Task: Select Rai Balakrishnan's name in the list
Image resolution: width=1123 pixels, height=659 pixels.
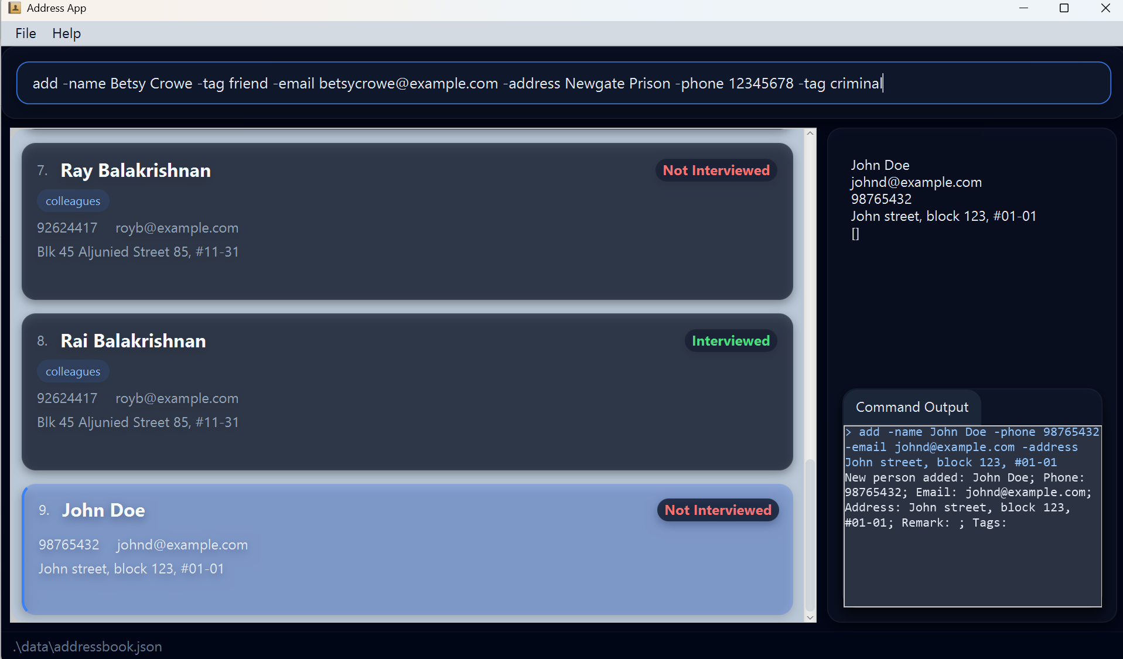Action: coord(133,341)
